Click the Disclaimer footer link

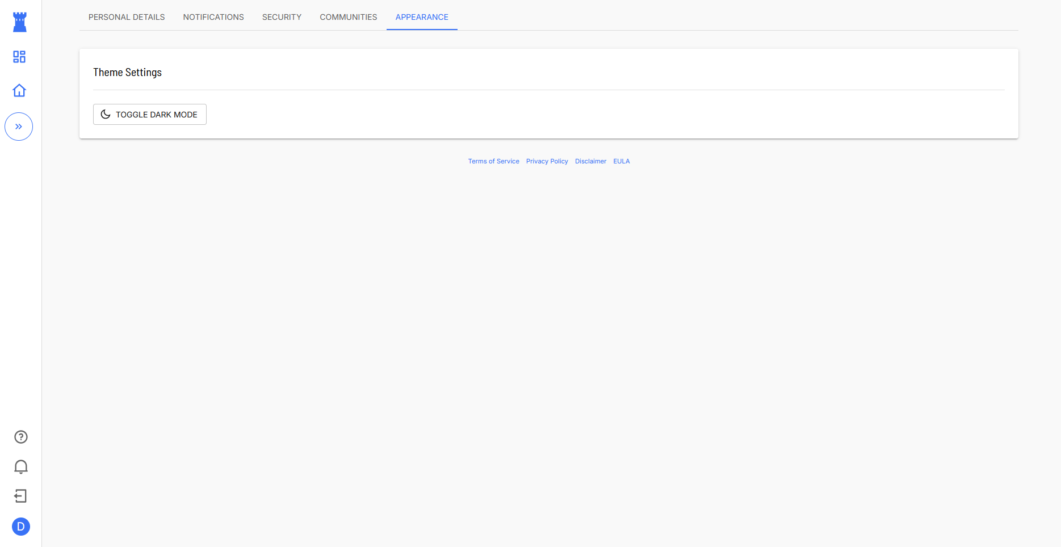point(590,161)
